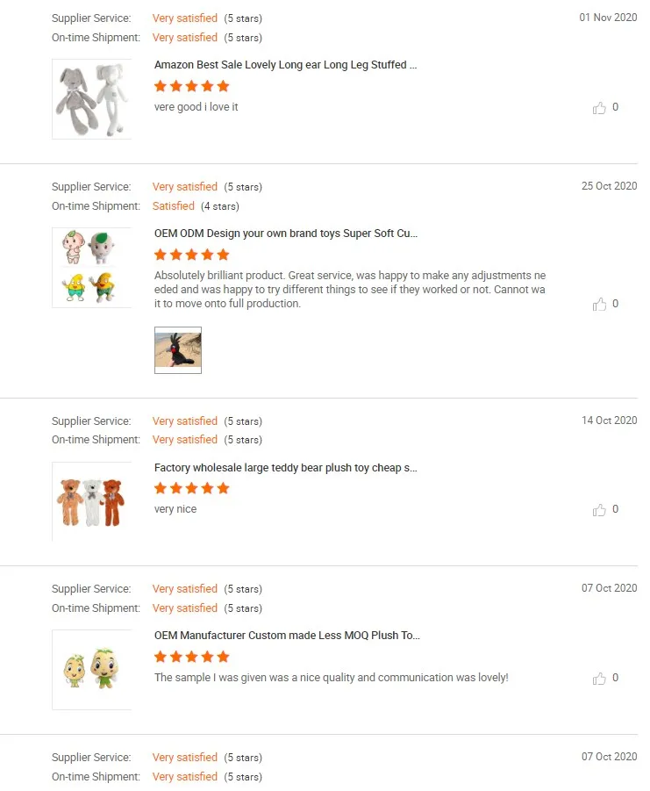Enlarge the black bird review photo
The width and height of the screenshot is (650, 791).
[x=178, y=350]
